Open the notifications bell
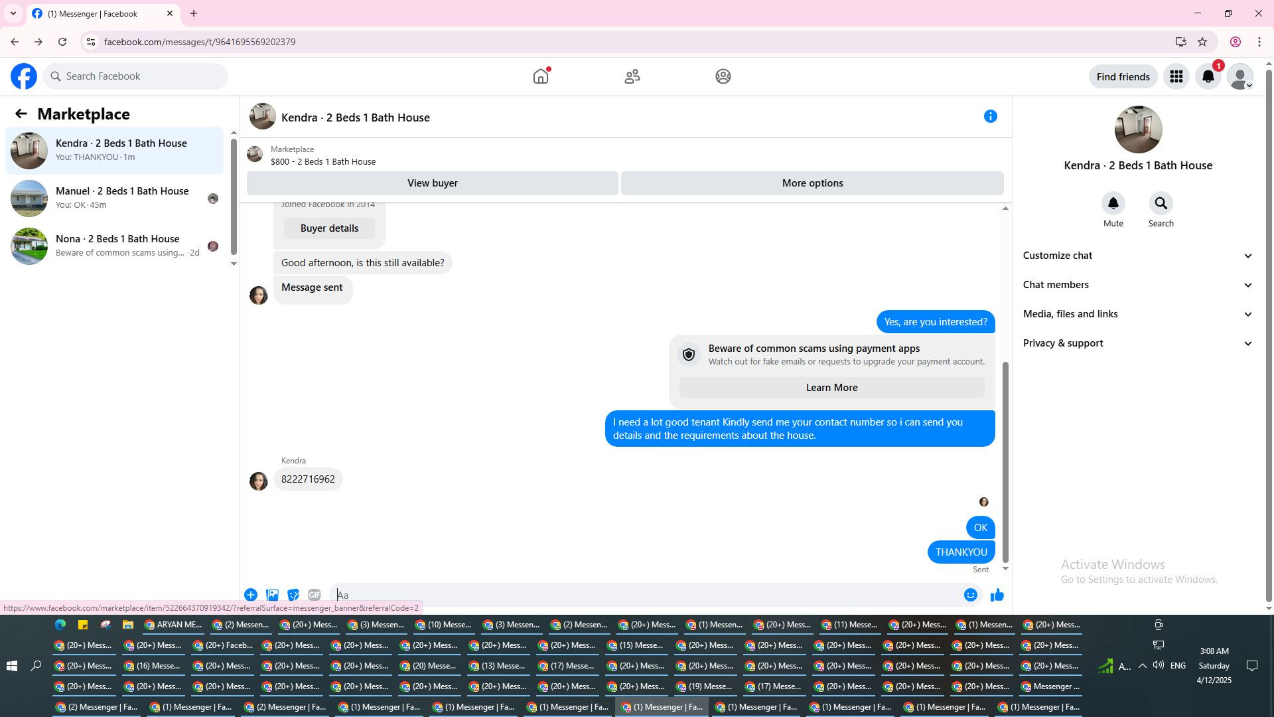 pyautogui.click(x=1208, y=76)
